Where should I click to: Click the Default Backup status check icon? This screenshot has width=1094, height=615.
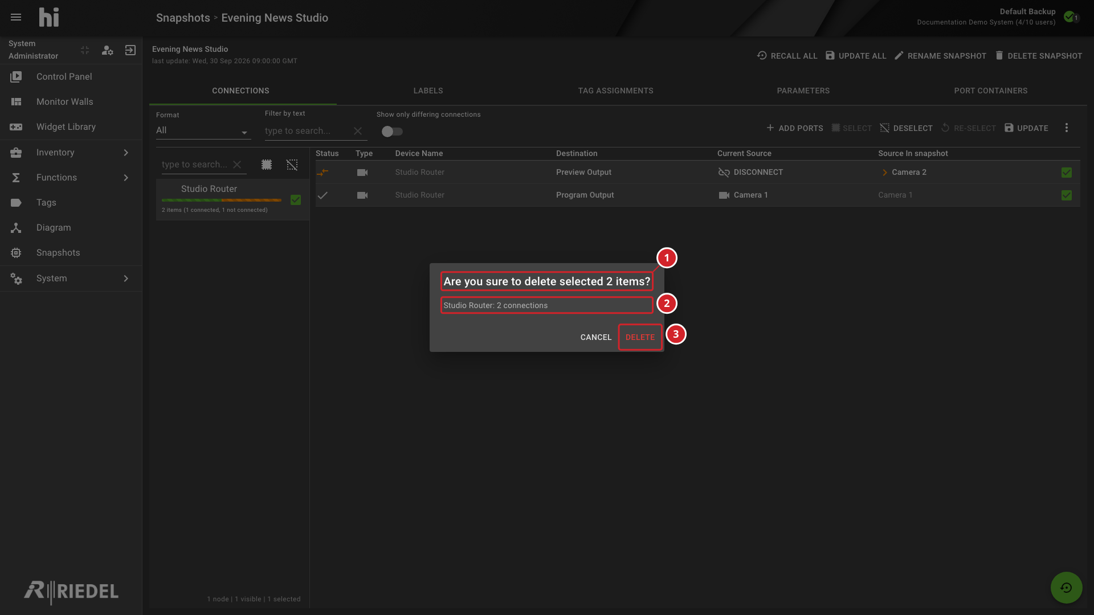click(1069, 17)
